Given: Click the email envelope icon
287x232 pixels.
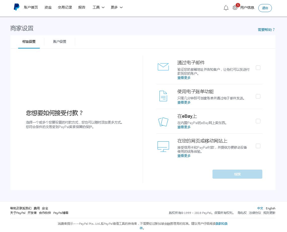Looking at the screenshot, I should pyautogui.click(x=163, y=67).
